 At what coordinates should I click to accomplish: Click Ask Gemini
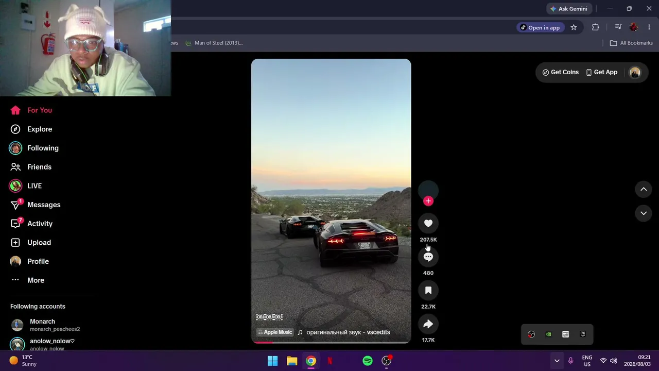click(568, 9)
